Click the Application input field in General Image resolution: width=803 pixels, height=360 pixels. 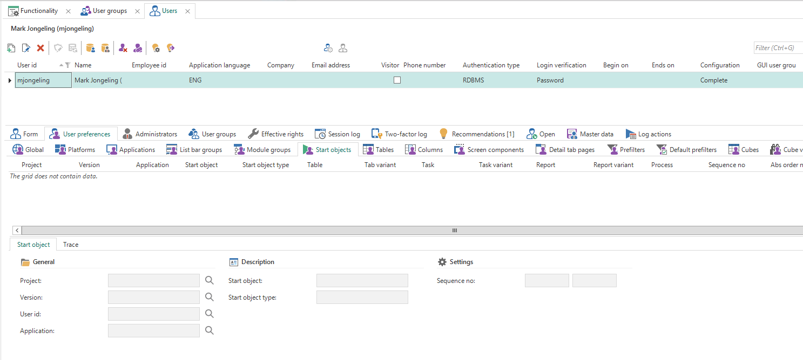coord(154,330)
